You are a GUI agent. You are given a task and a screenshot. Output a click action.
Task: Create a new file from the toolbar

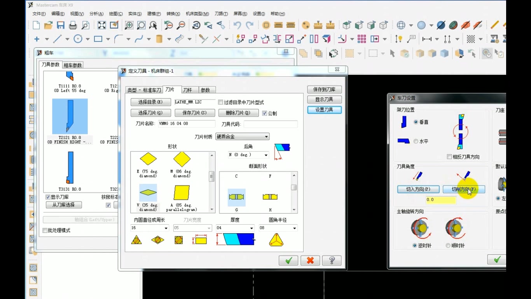(x=36, y=26)
